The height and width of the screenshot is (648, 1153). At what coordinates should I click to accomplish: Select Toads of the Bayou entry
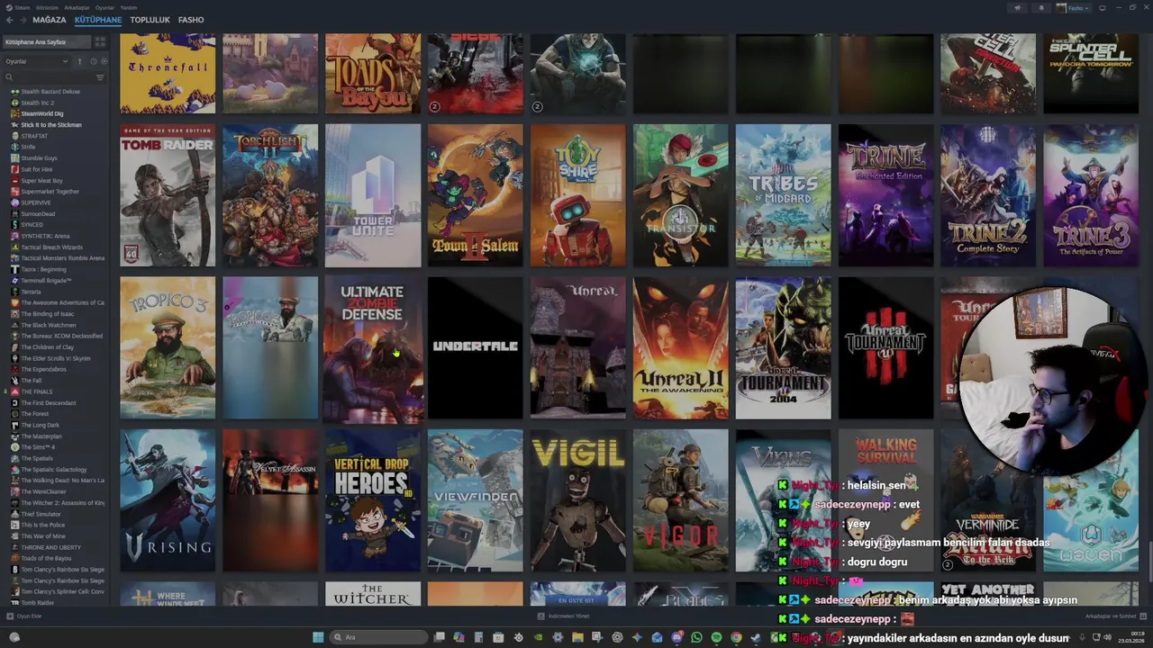tap(45, 558)
